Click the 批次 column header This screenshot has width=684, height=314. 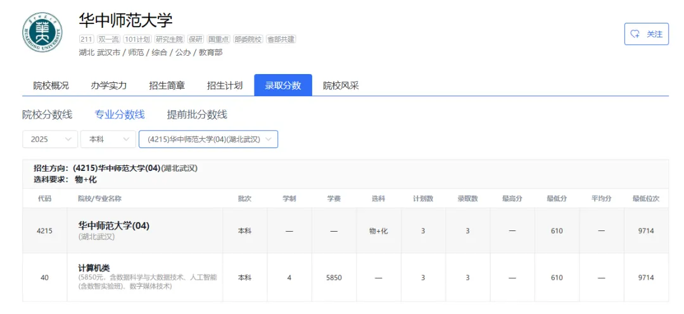[x=244, y=198]
